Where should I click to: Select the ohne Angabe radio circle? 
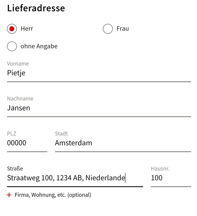[12, 46]
